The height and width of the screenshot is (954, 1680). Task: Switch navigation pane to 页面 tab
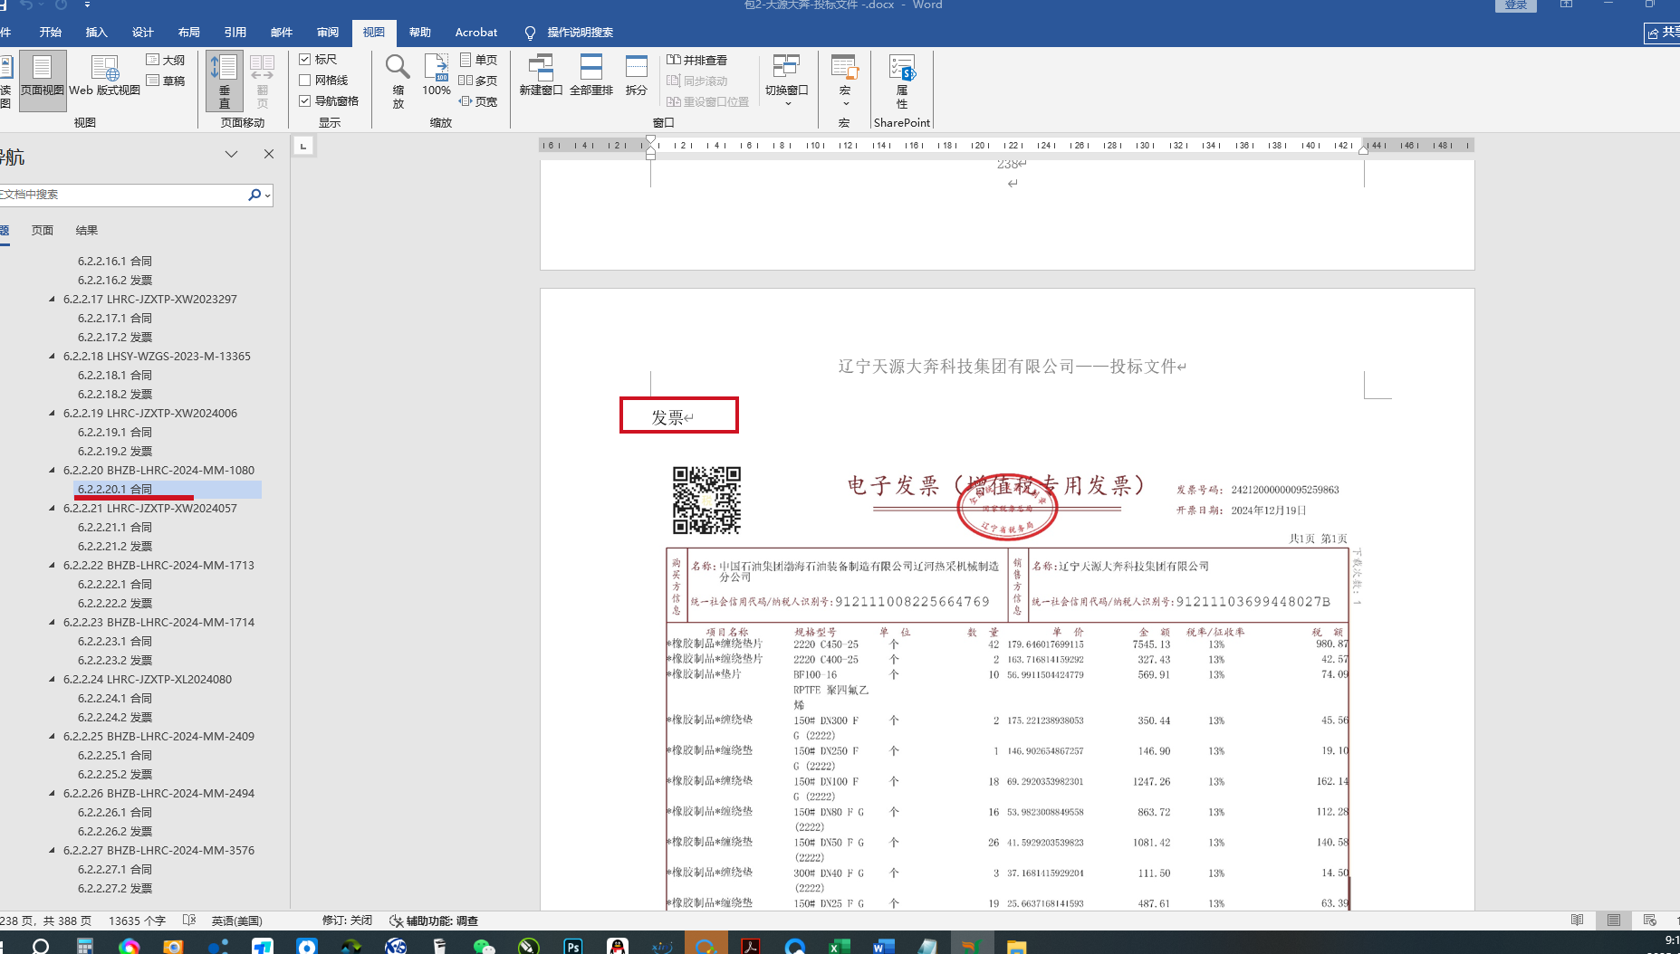43,231
